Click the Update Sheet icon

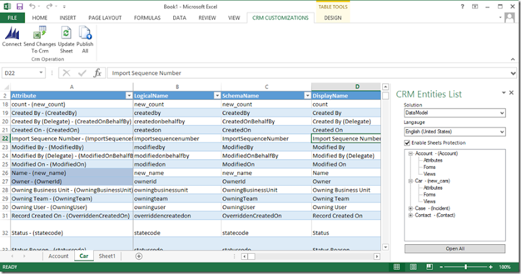66,34
